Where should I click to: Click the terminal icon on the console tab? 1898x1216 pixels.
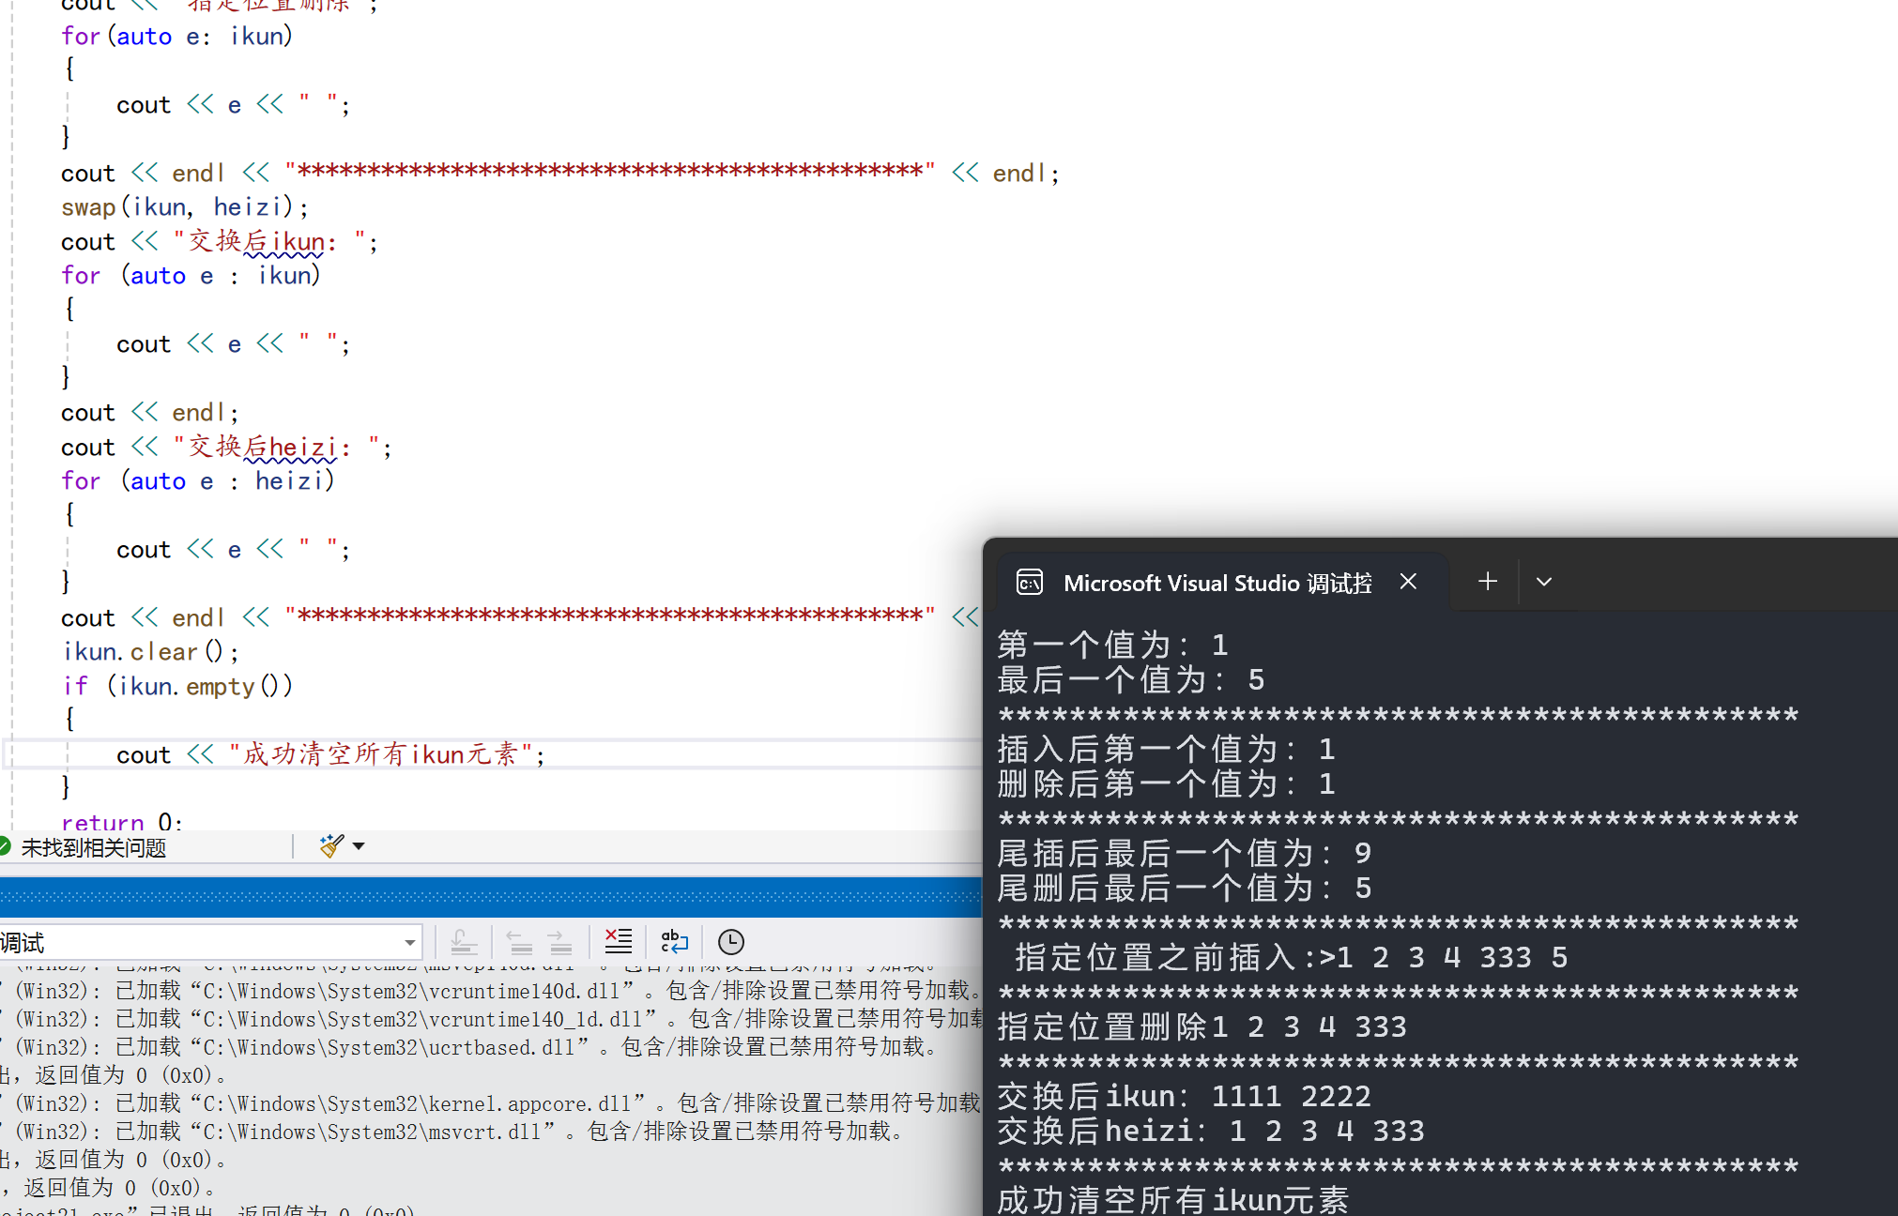tap(1030, 583)
